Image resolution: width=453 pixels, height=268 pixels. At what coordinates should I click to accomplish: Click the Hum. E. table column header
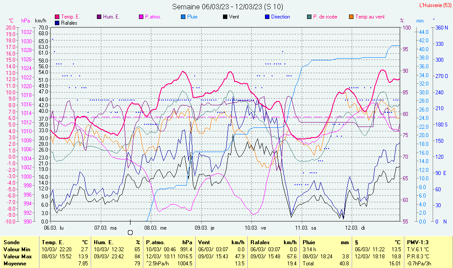tap(104, 242)
